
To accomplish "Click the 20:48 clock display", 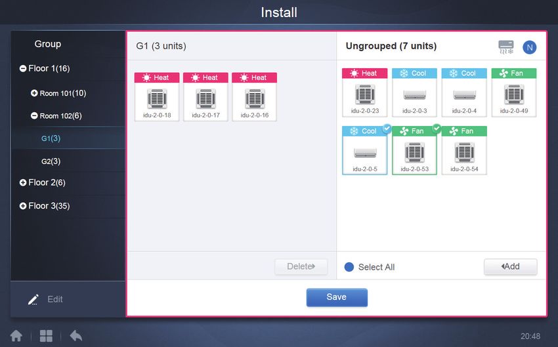I will [530, 336].
